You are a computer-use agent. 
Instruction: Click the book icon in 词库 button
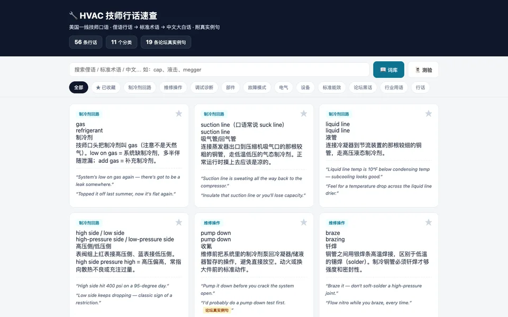coord(383,70)
